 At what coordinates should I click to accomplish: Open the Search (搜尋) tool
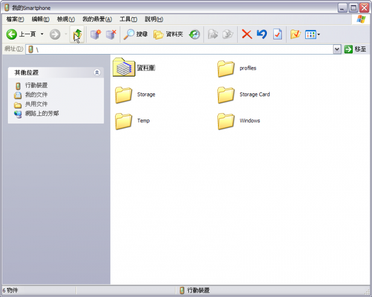(x=135, y=34)
